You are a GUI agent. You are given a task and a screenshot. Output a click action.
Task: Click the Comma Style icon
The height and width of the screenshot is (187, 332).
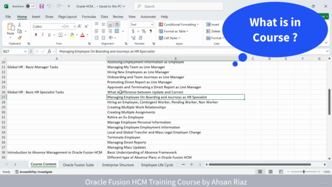pyautogui.click(x=150, y=31)
